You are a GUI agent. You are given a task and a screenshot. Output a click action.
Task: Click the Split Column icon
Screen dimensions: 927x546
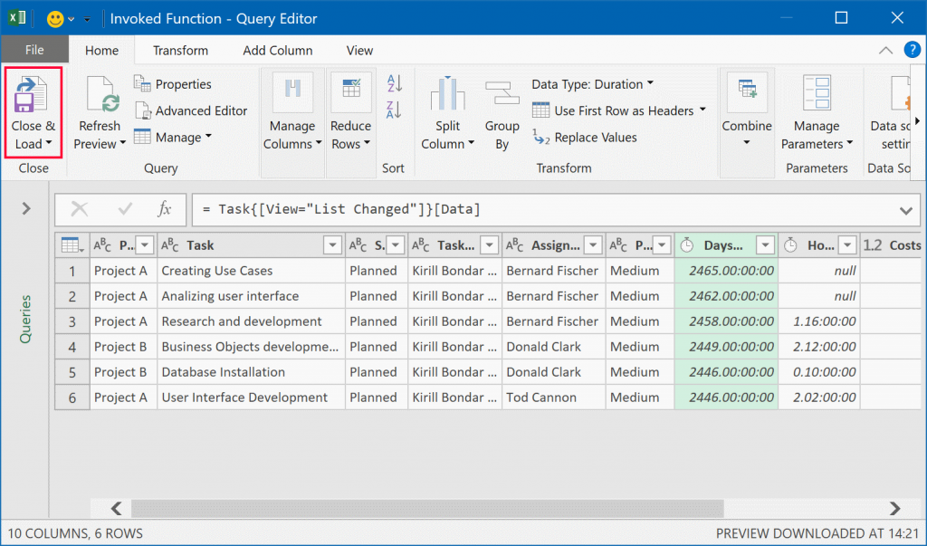(447, 93)
